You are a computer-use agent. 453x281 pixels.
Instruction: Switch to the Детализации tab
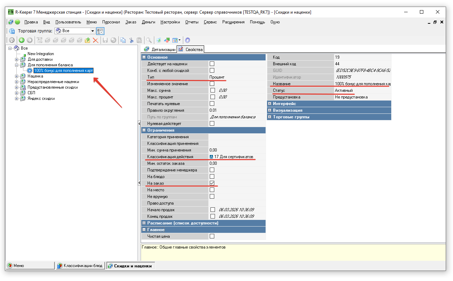[x=160, y=50]
